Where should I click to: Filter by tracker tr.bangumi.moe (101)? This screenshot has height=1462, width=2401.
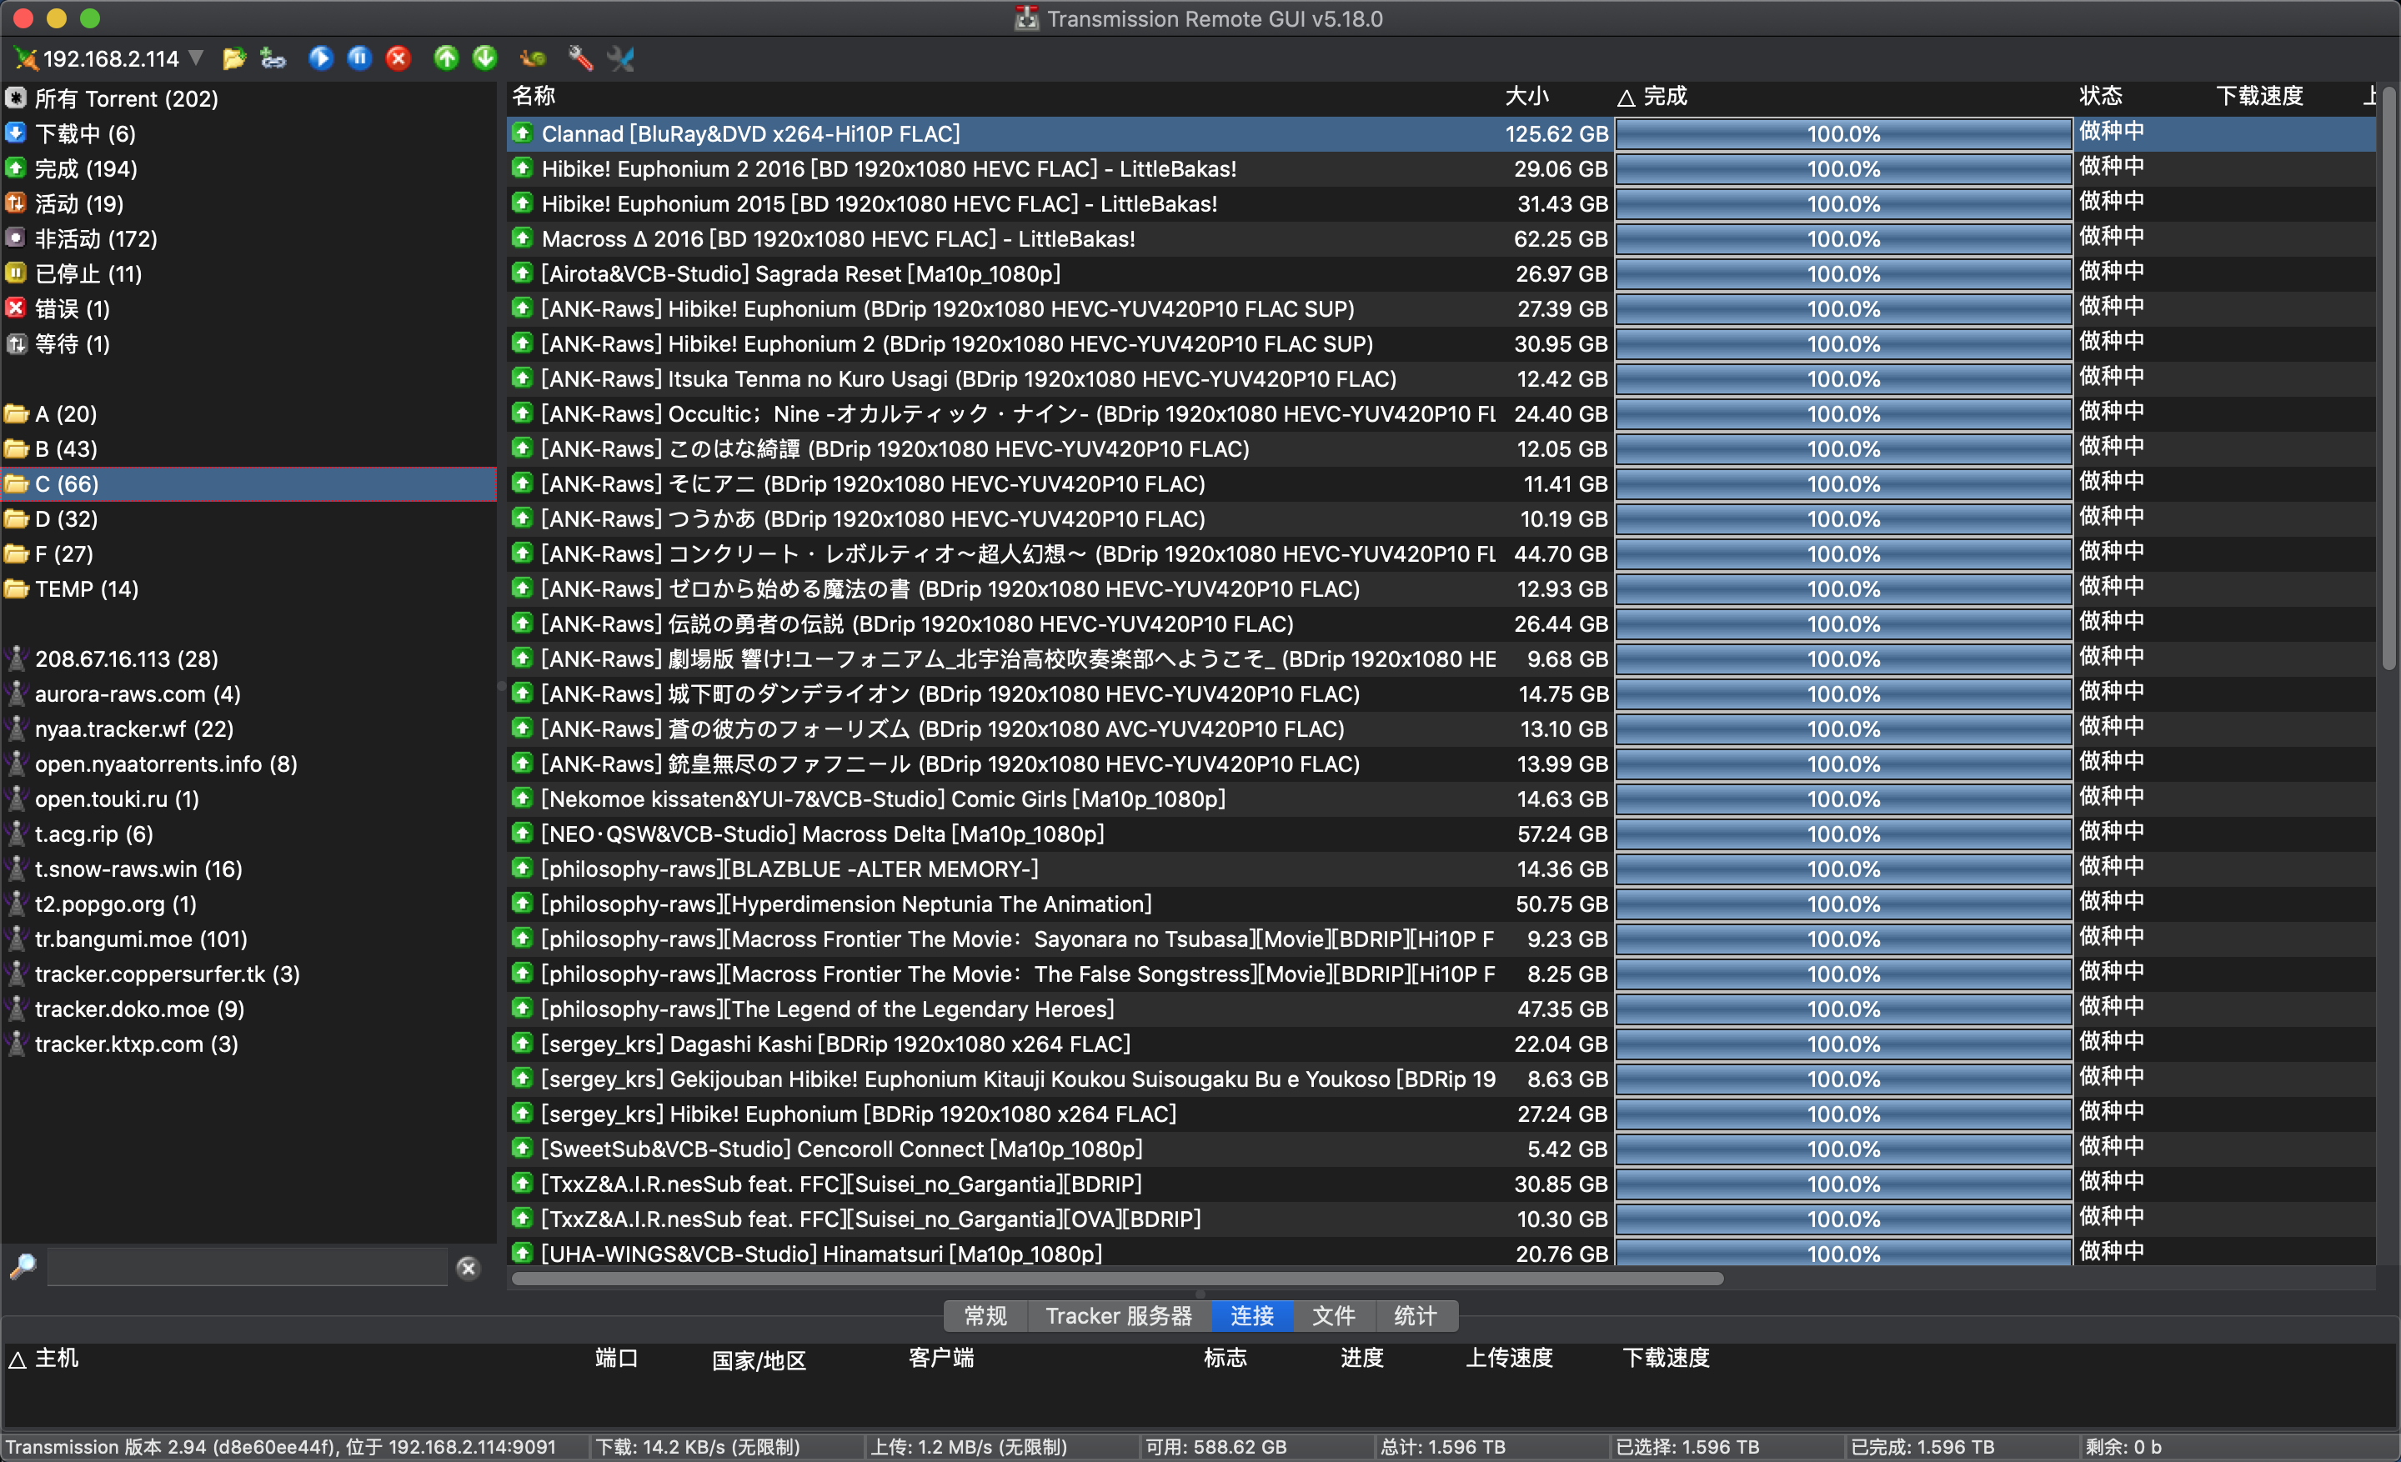pyautogui.click(x=141, y=939)
